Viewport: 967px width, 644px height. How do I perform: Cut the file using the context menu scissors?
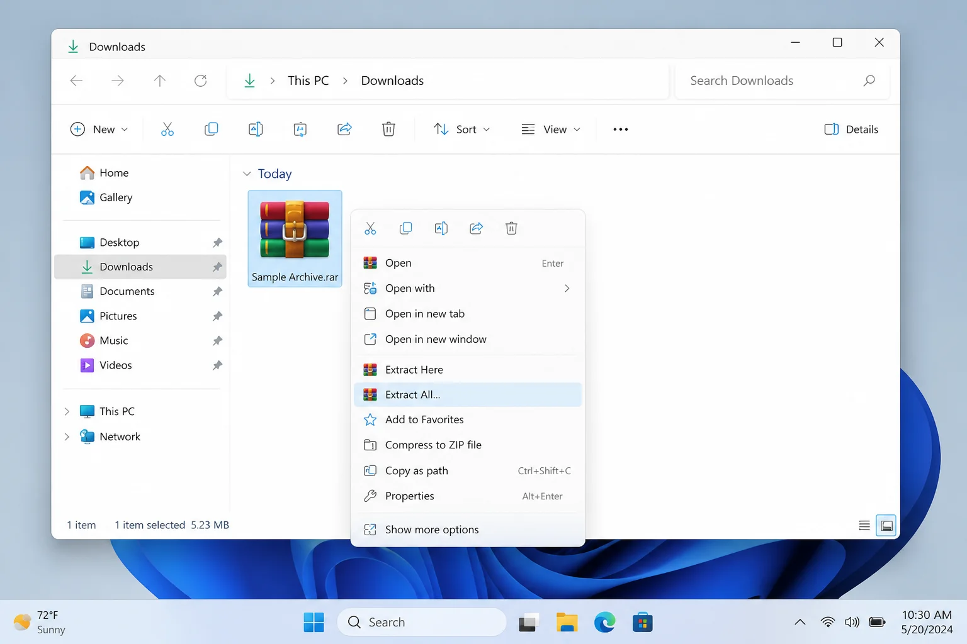[x=370, y=228]
